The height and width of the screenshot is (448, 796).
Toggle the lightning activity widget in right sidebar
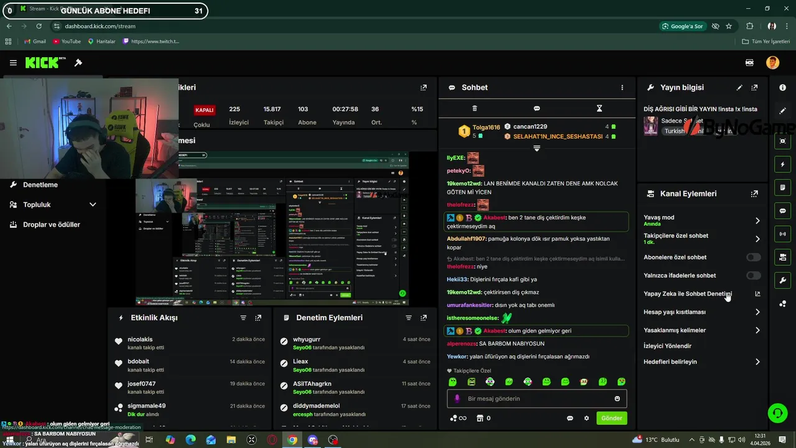[782, 164]
